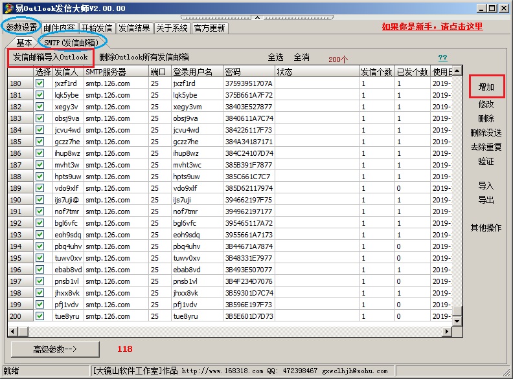513x379 pixels.
Task: Click horizontal scroll left arrow
Action: tap(13, 330)
